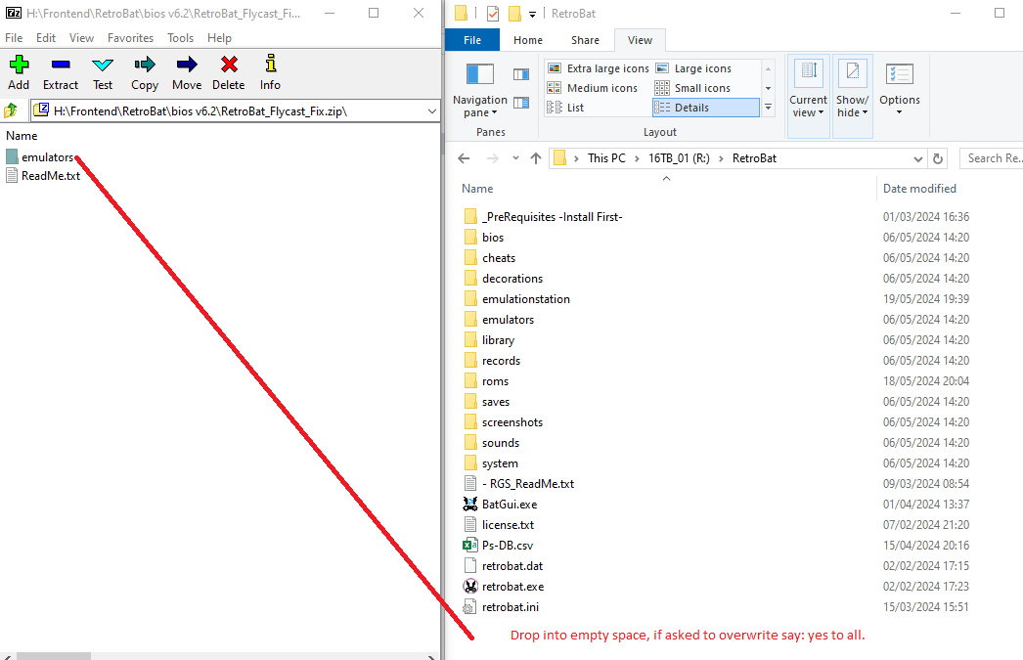The height and width of the screenshot is (660, 1023).
Task: Open the 7-Zip address path dropdown
Action: (x=431, y=111)
